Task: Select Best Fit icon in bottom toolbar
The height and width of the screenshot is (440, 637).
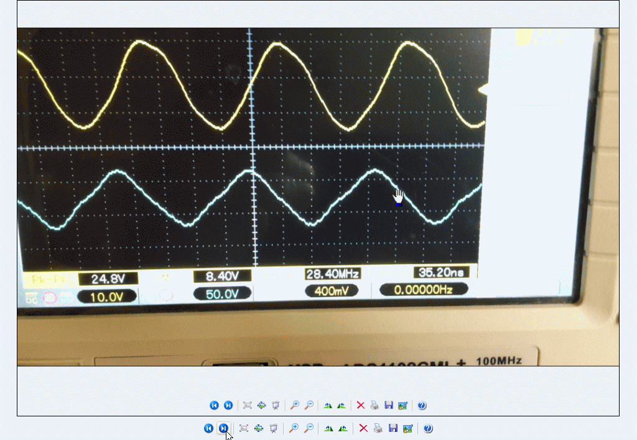Action: click(244, 428)
